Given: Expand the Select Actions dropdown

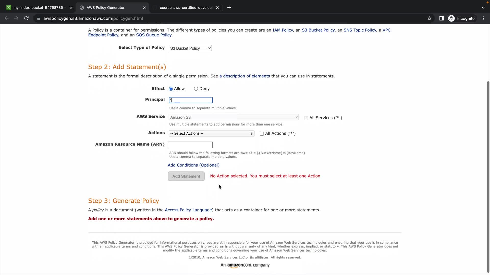Looking at the screenshot, I should tap(211, 133).
